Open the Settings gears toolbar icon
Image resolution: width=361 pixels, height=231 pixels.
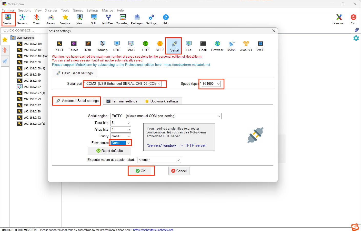[x=151, y=19]
